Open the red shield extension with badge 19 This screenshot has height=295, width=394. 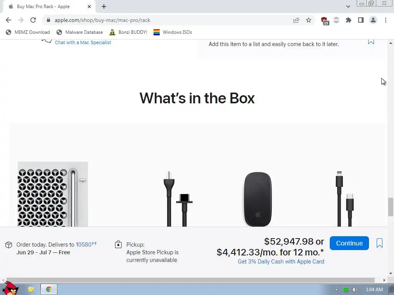[x=324, y=21]
